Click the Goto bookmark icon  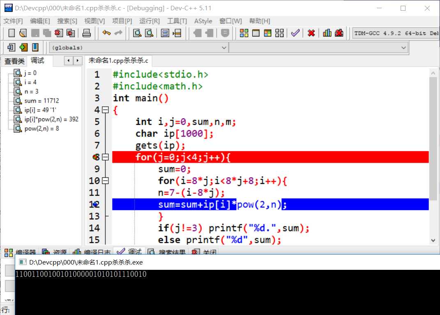pyautogui.click(x=35, y=48)
